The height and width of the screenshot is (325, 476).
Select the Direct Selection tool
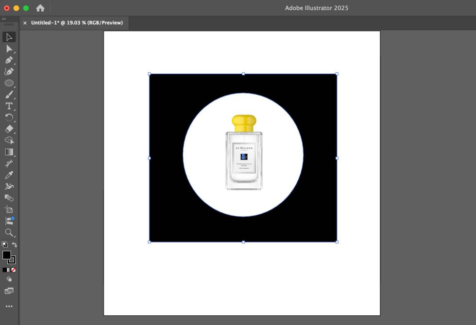(8, 49)
